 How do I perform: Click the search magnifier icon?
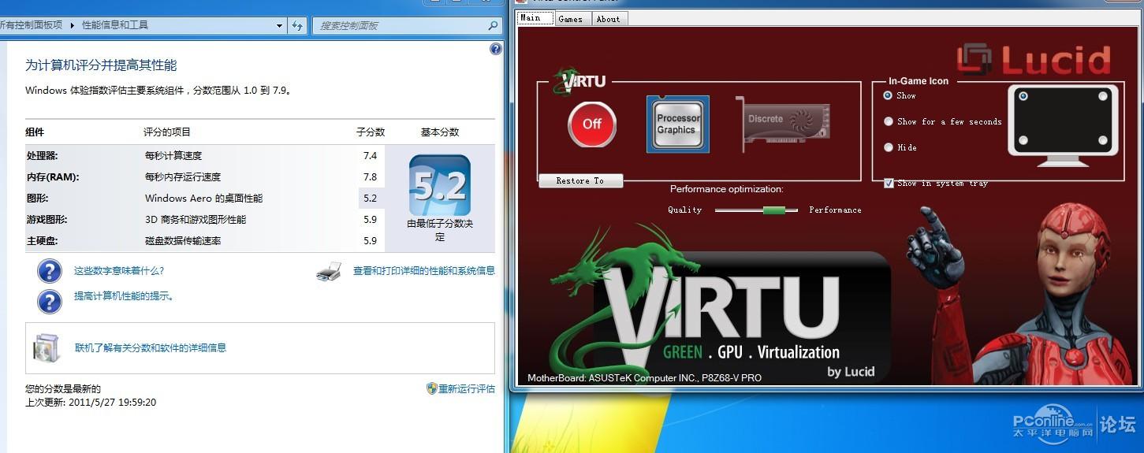(x=494, y=25)
